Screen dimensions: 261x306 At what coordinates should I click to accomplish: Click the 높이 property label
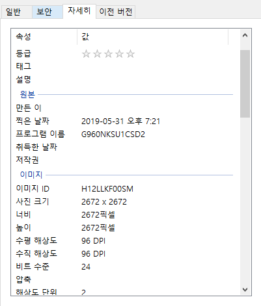pos(23,227)
